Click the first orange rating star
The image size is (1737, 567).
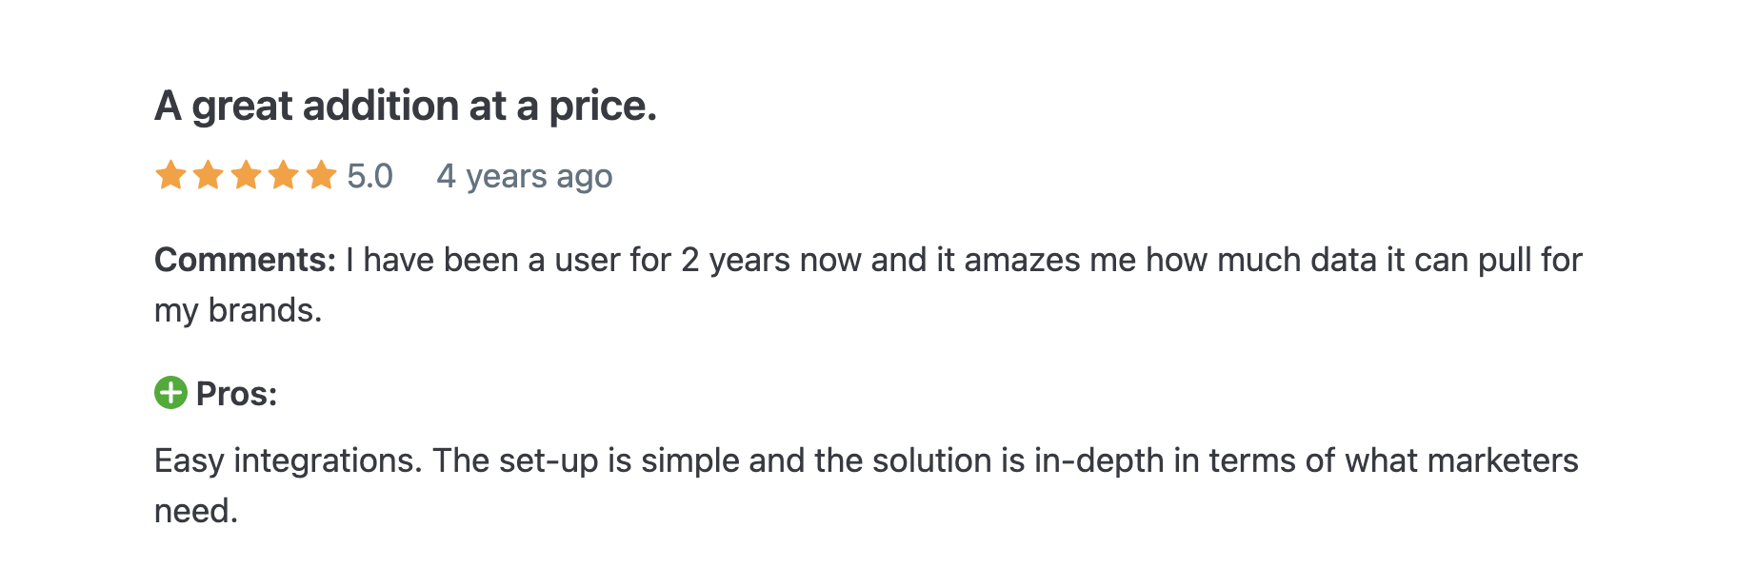click(170, 175)
